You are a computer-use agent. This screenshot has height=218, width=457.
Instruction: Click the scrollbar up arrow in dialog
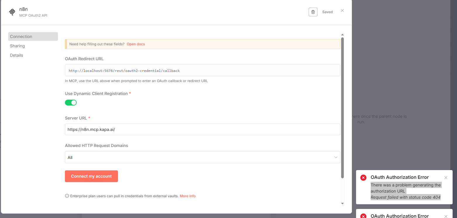[343, 34]
